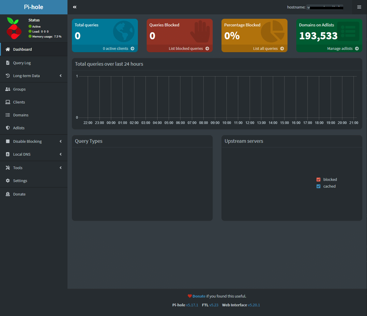Click the Memory usage 7.5% status text
367x316 pixels.
[47, 37]
